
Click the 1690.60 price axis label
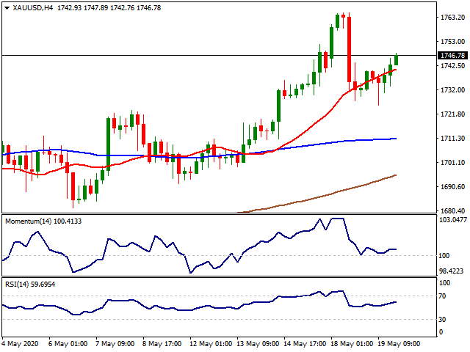coord(452,187)
